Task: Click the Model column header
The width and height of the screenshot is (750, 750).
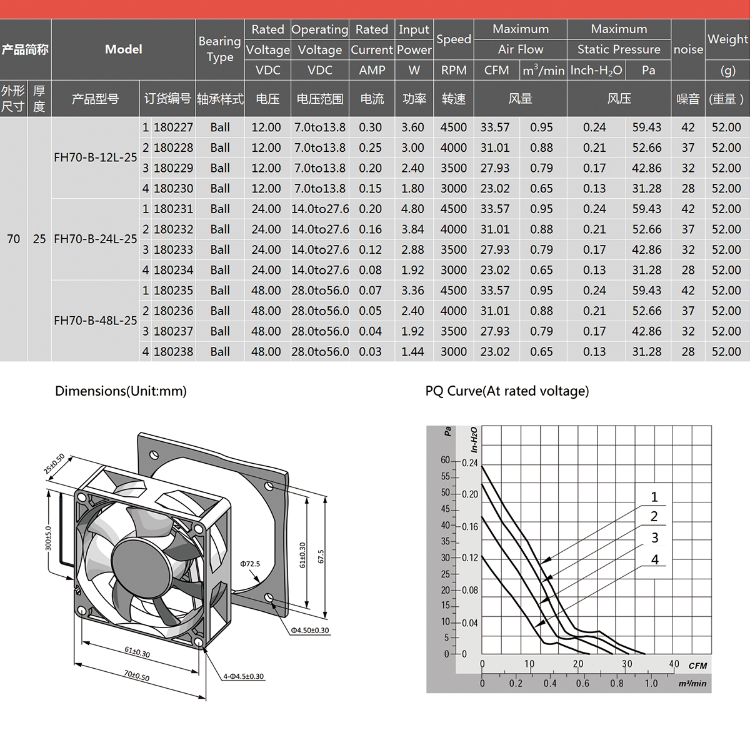Action: [123, 49]
